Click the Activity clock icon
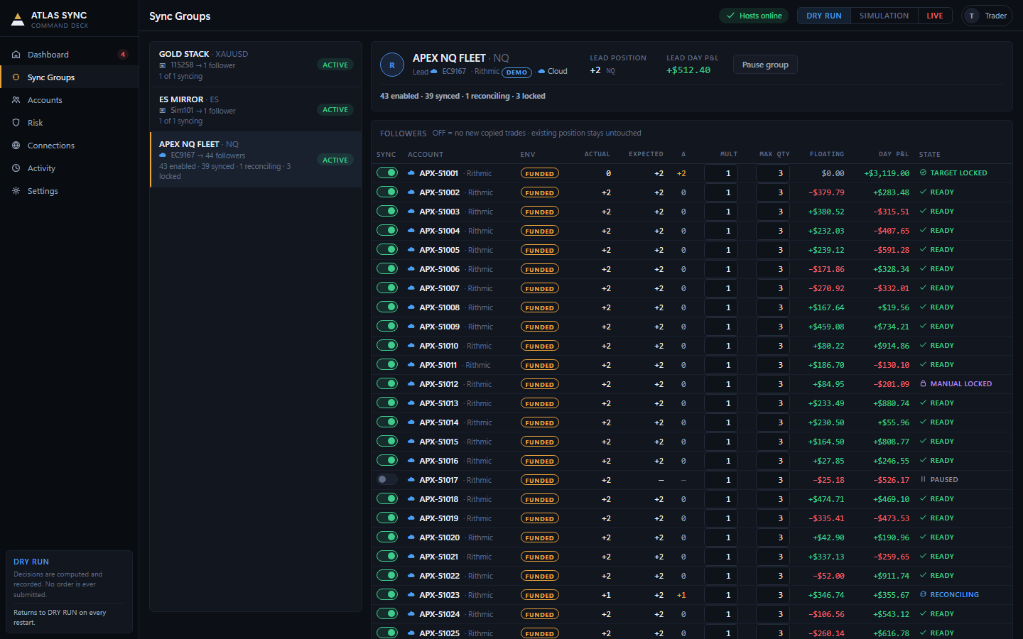The height and width of the screenshot is (639, 1023). coord(16,168)
